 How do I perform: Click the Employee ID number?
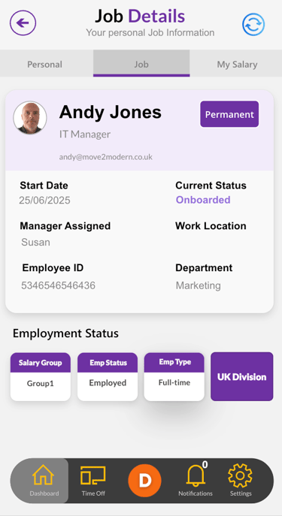(59, 285)
